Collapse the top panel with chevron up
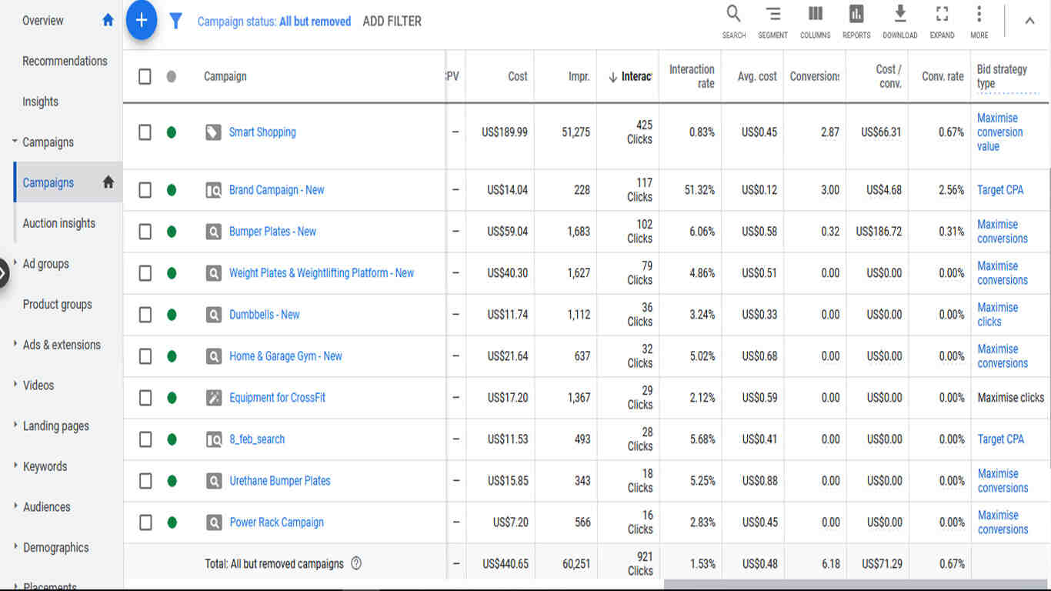This screenshot has width=1051, height=591. (x=1029, y=21)
